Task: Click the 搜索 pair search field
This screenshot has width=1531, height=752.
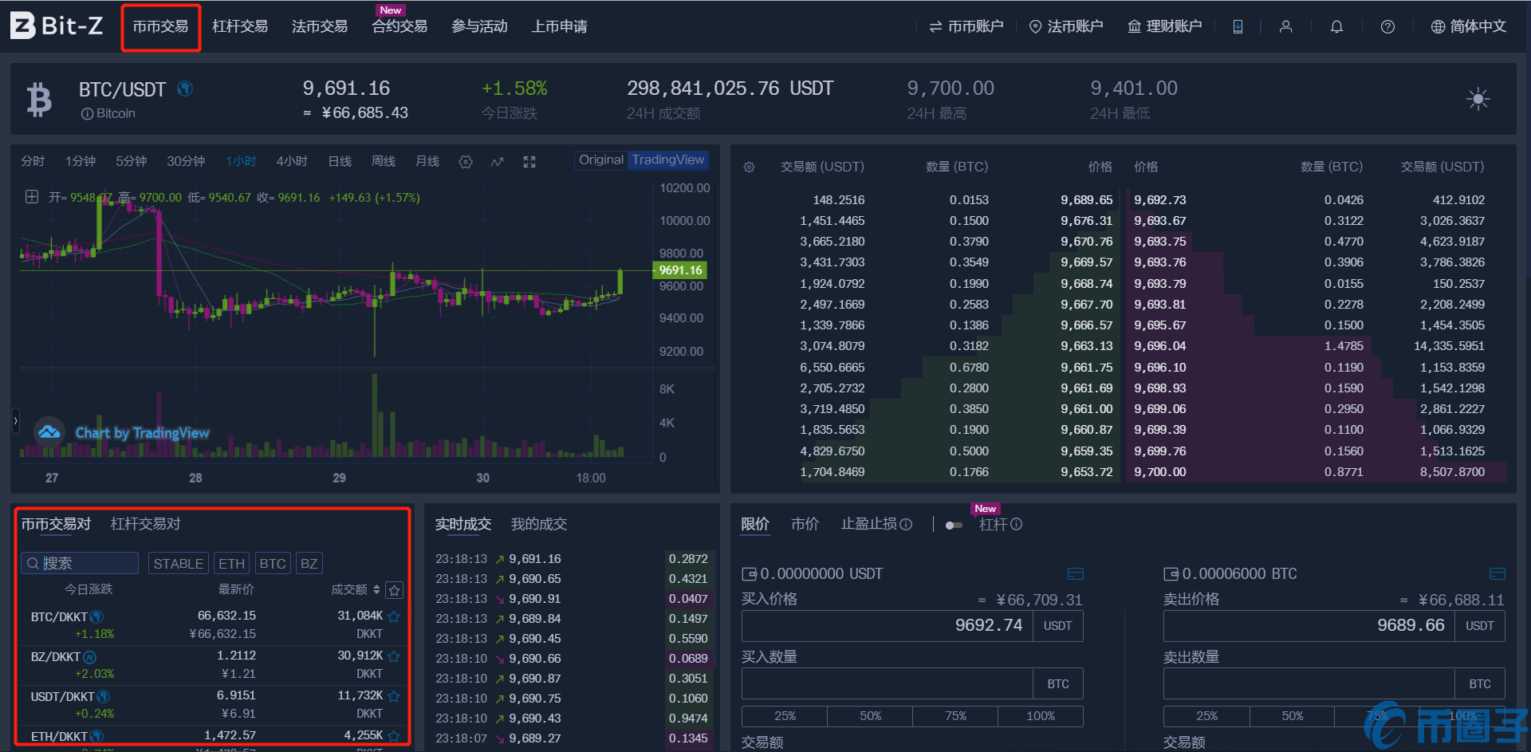Action: [x=80, y=564]
